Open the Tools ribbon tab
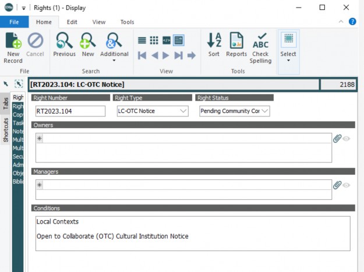Screen dimensions: 364x272 pos(127,22)
